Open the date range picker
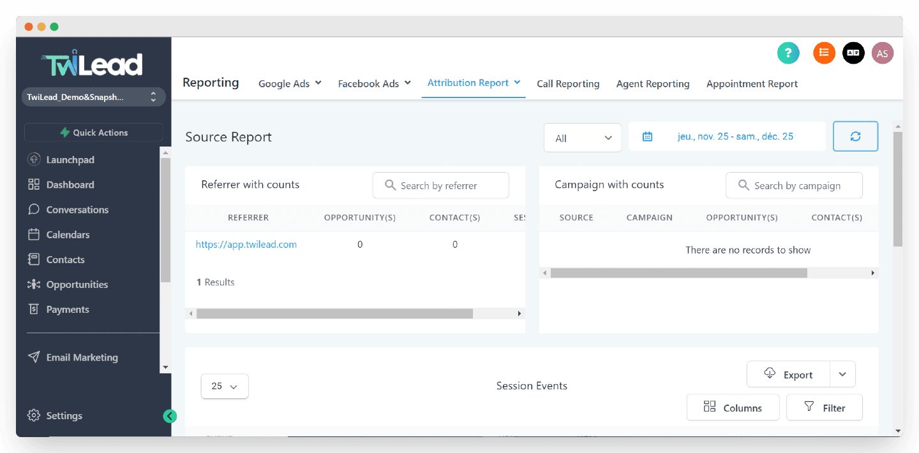 (727, 136)
